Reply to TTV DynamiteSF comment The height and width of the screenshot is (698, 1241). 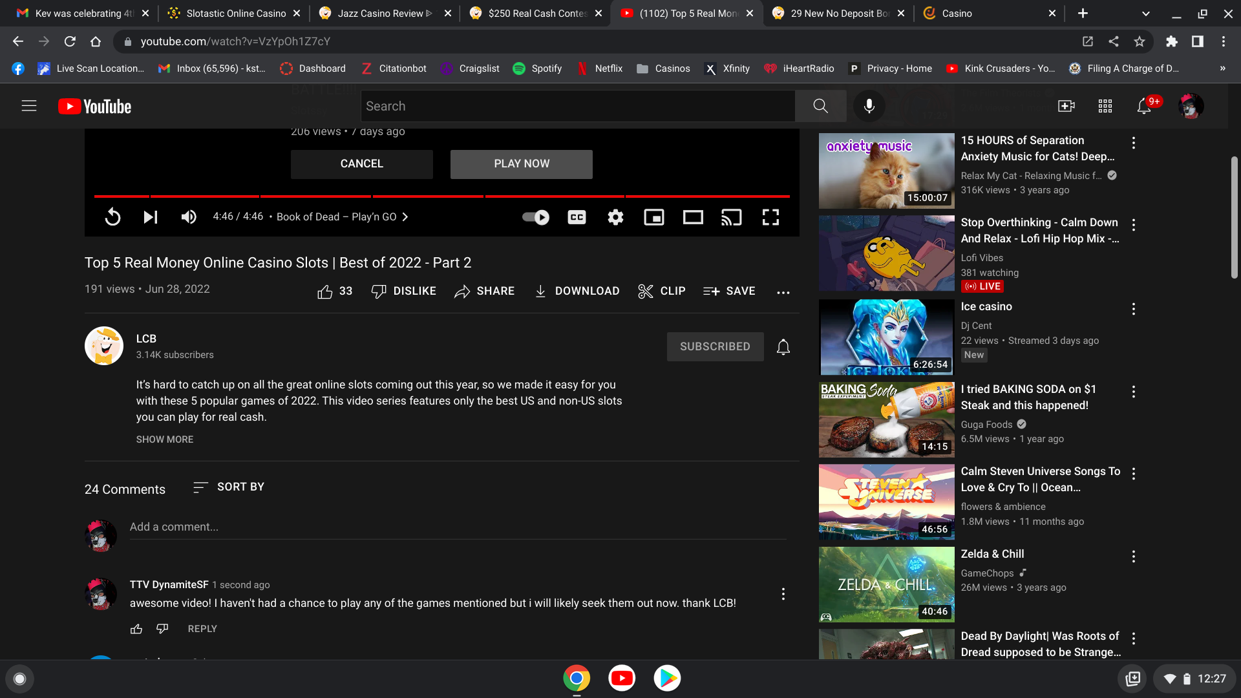tap(202, 629)
